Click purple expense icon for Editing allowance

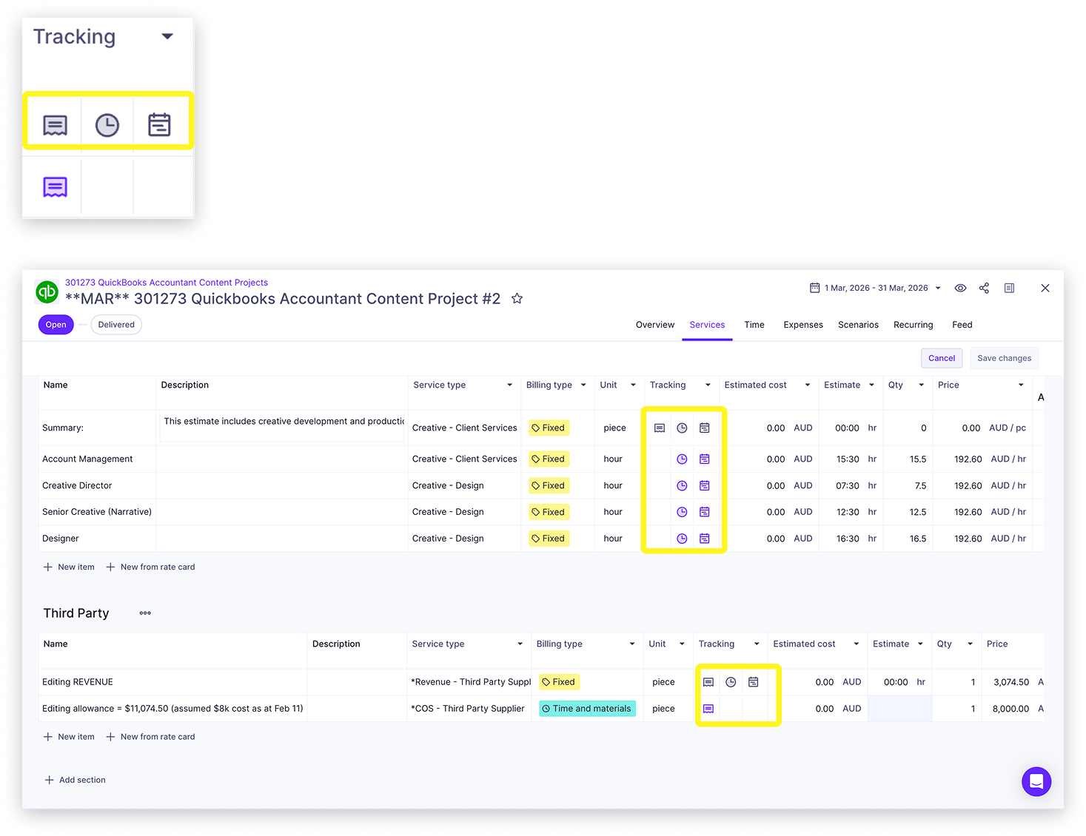(x=708, y=709)
